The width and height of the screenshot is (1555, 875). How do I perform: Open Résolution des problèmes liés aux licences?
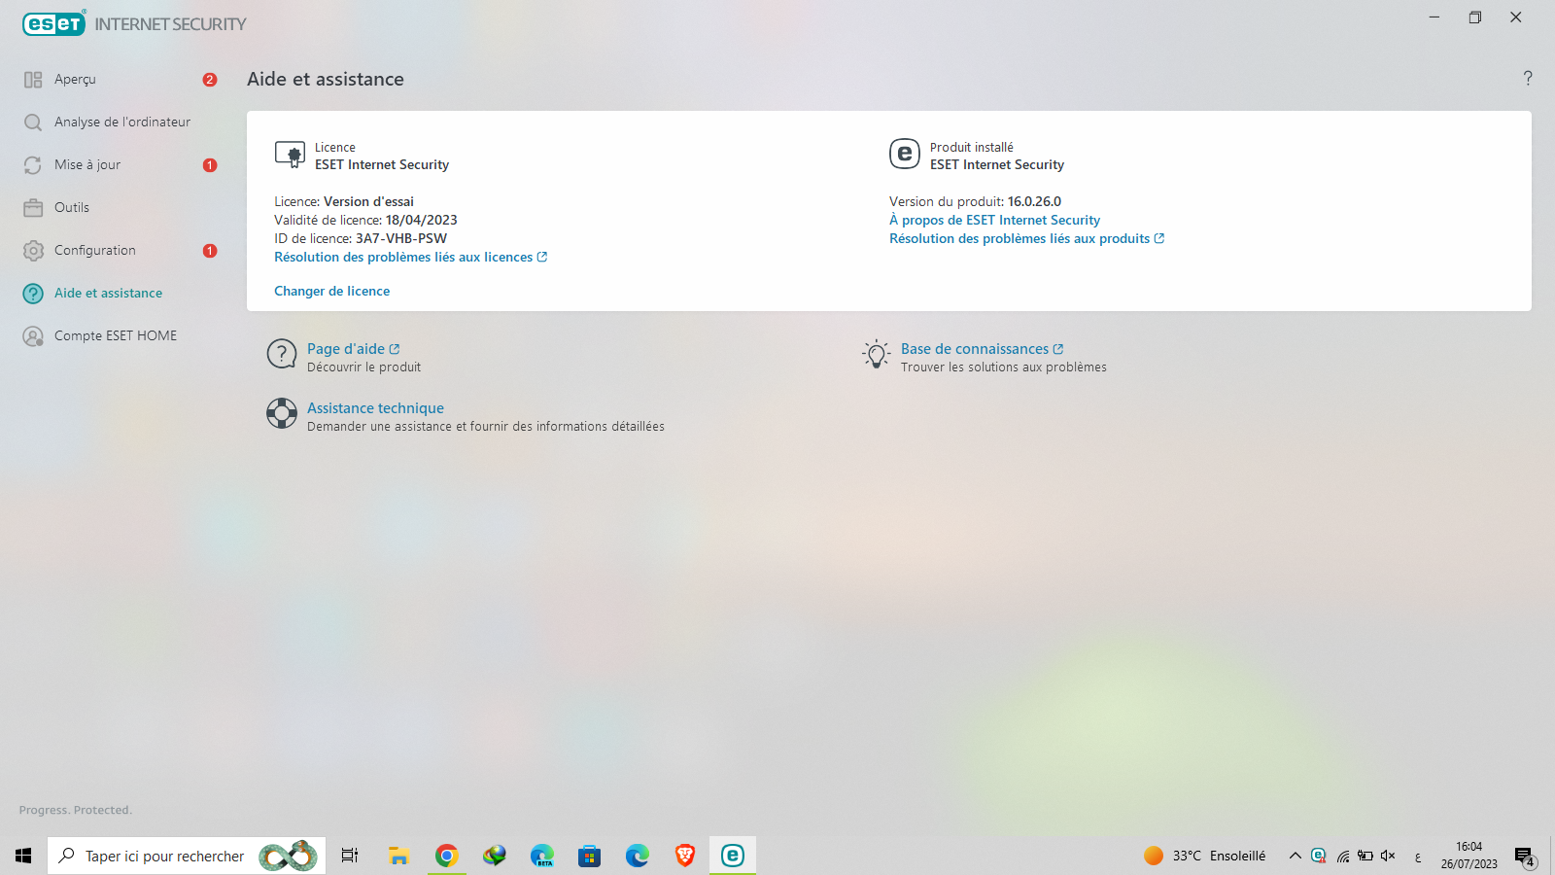[x=411, y=258]
